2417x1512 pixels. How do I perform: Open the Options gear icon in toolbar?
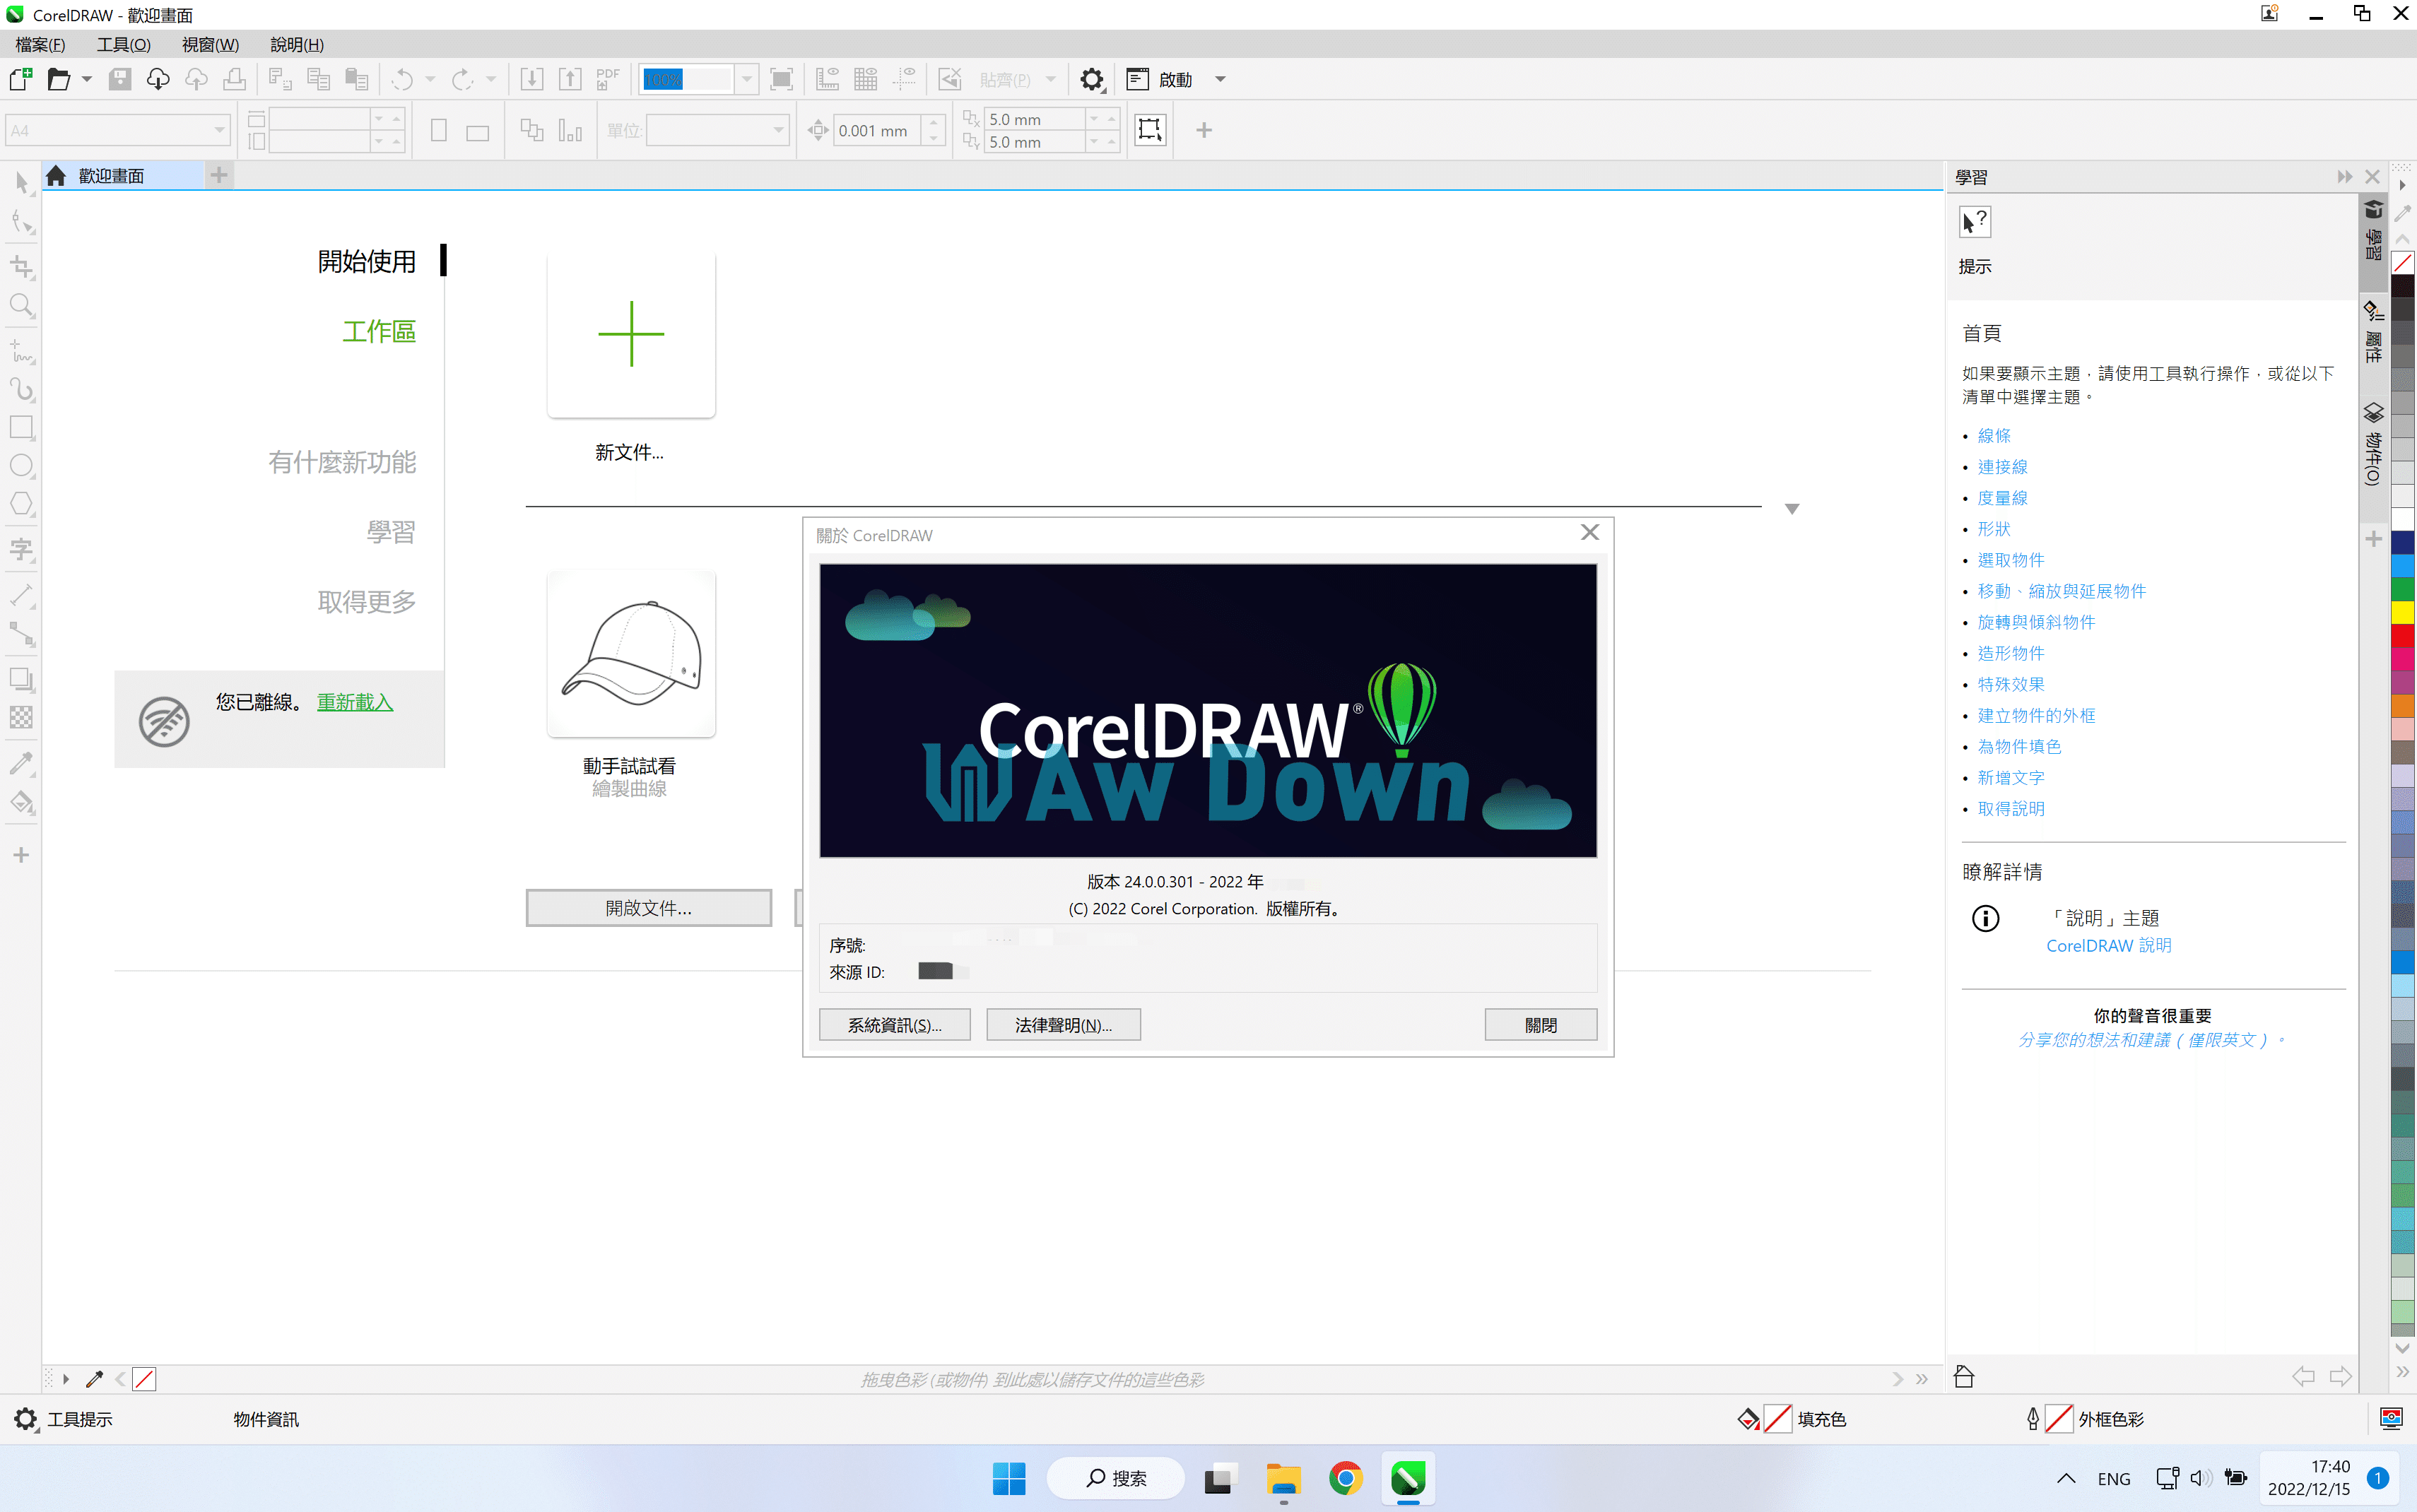[1092, 79]
